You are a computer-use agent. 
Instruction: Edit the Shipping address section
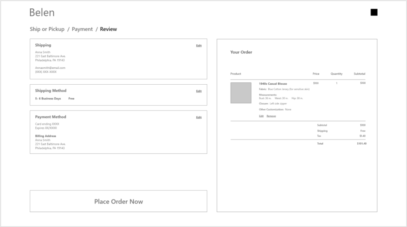[199, 46]
